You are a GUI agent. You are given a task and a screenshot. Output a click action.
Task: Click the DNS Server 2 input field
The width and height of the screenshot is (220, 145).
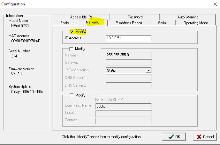coord(129,85)
